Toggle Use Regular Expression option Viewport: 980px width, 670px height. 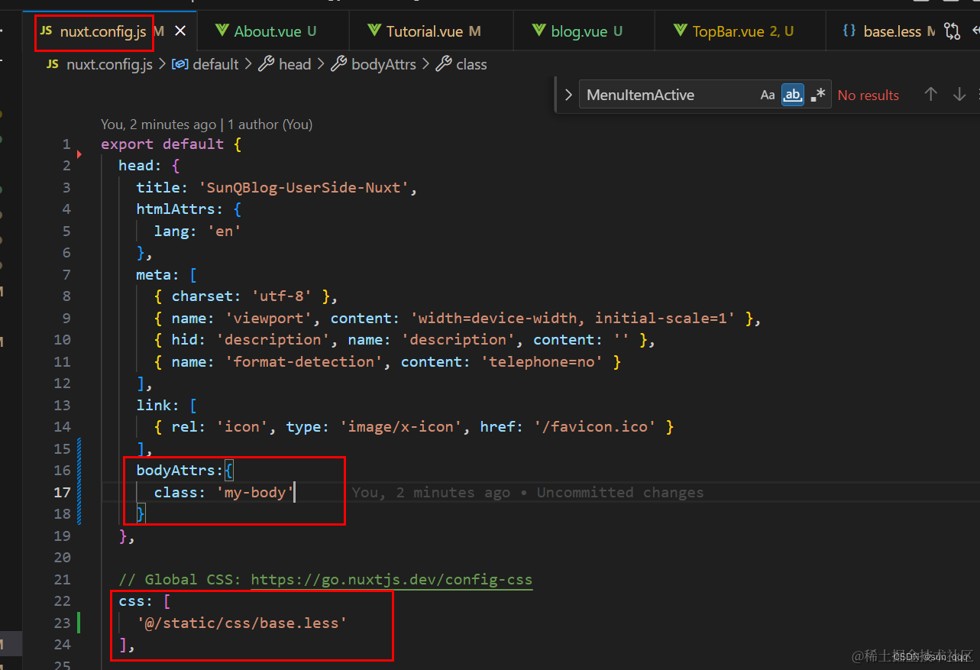coord(818,95)
